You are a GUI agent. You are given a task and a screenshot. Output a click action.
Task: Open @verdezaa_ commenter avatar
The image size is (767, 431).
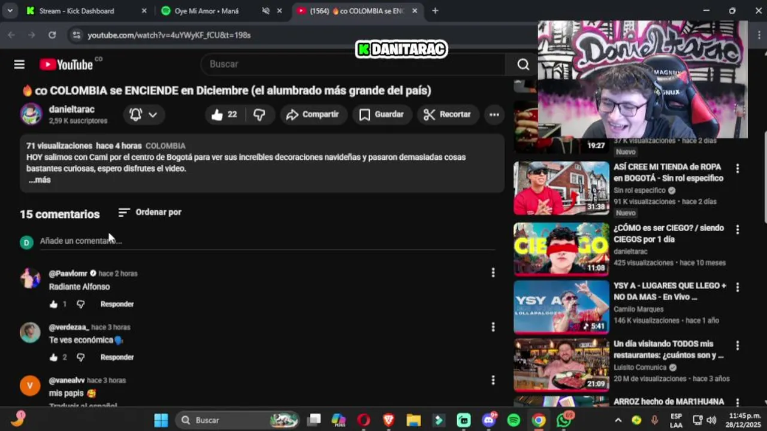pyautogui.click(x=30, y=332)
